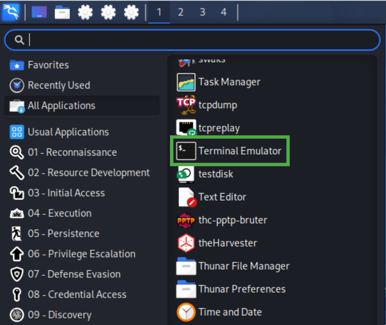
Task: Open the 07 - Defense Evasion category
Action: pyautogui.click(x=82, y=274)
